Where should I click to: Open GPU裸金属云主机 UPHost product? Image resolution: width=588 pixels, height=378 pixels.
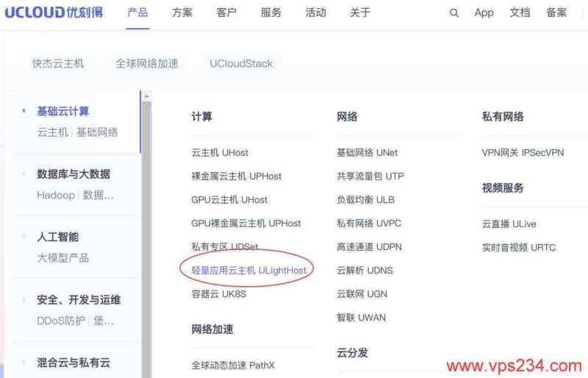[246, 224]
